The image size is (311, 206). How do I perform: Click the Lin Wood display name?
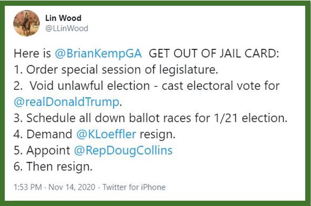[63, 18]
